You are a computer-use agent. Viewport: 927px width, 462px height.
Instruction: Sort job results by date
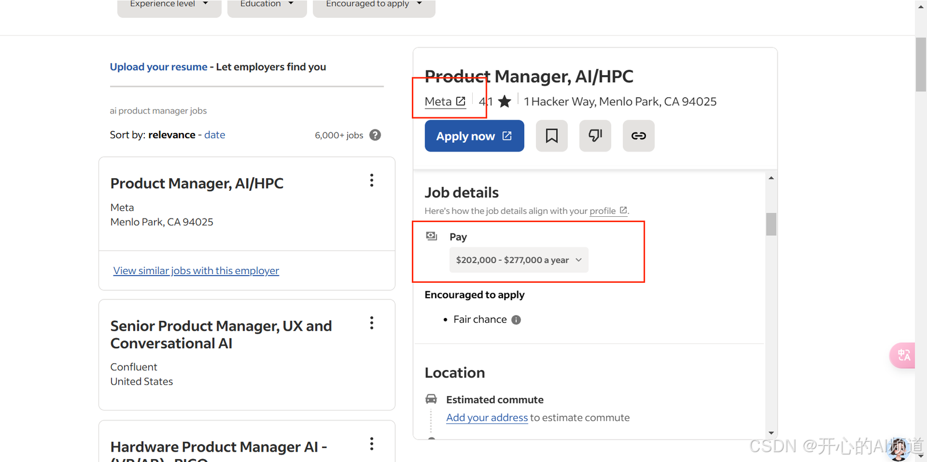214,135
